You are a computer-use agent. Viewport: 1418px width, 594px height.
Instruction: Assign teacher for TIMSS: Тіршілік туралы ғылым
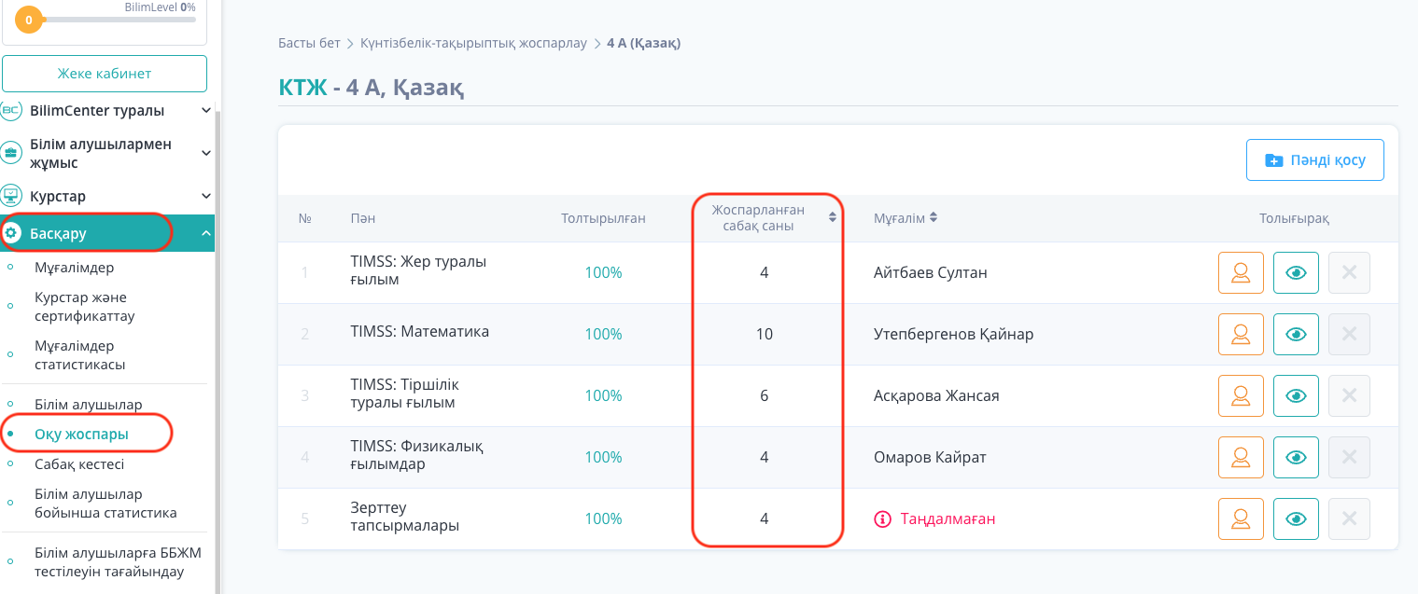pos(1241,396)
